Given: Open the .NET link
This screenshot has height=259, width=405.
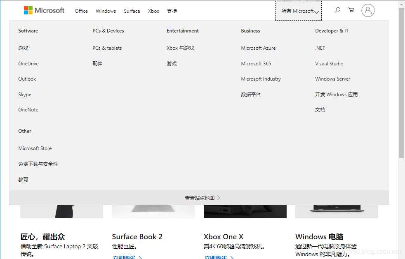Looking at the screenshot, I should pyautogui.click(x=320, y=48).
